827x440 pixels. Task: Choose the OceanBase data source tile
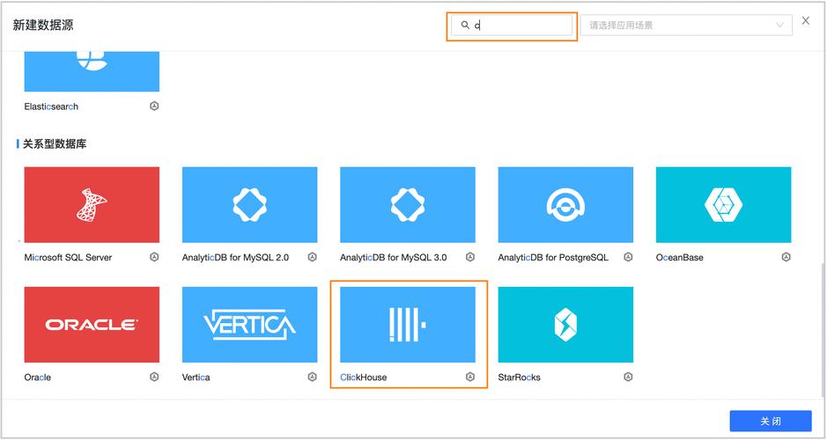coord(724,204)
